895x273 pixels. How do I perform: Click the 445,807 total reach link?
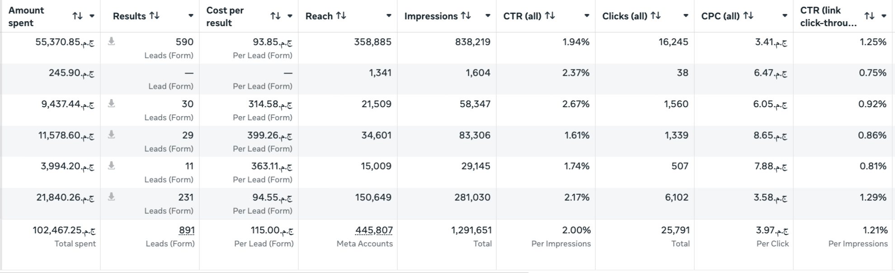[374, 230]
